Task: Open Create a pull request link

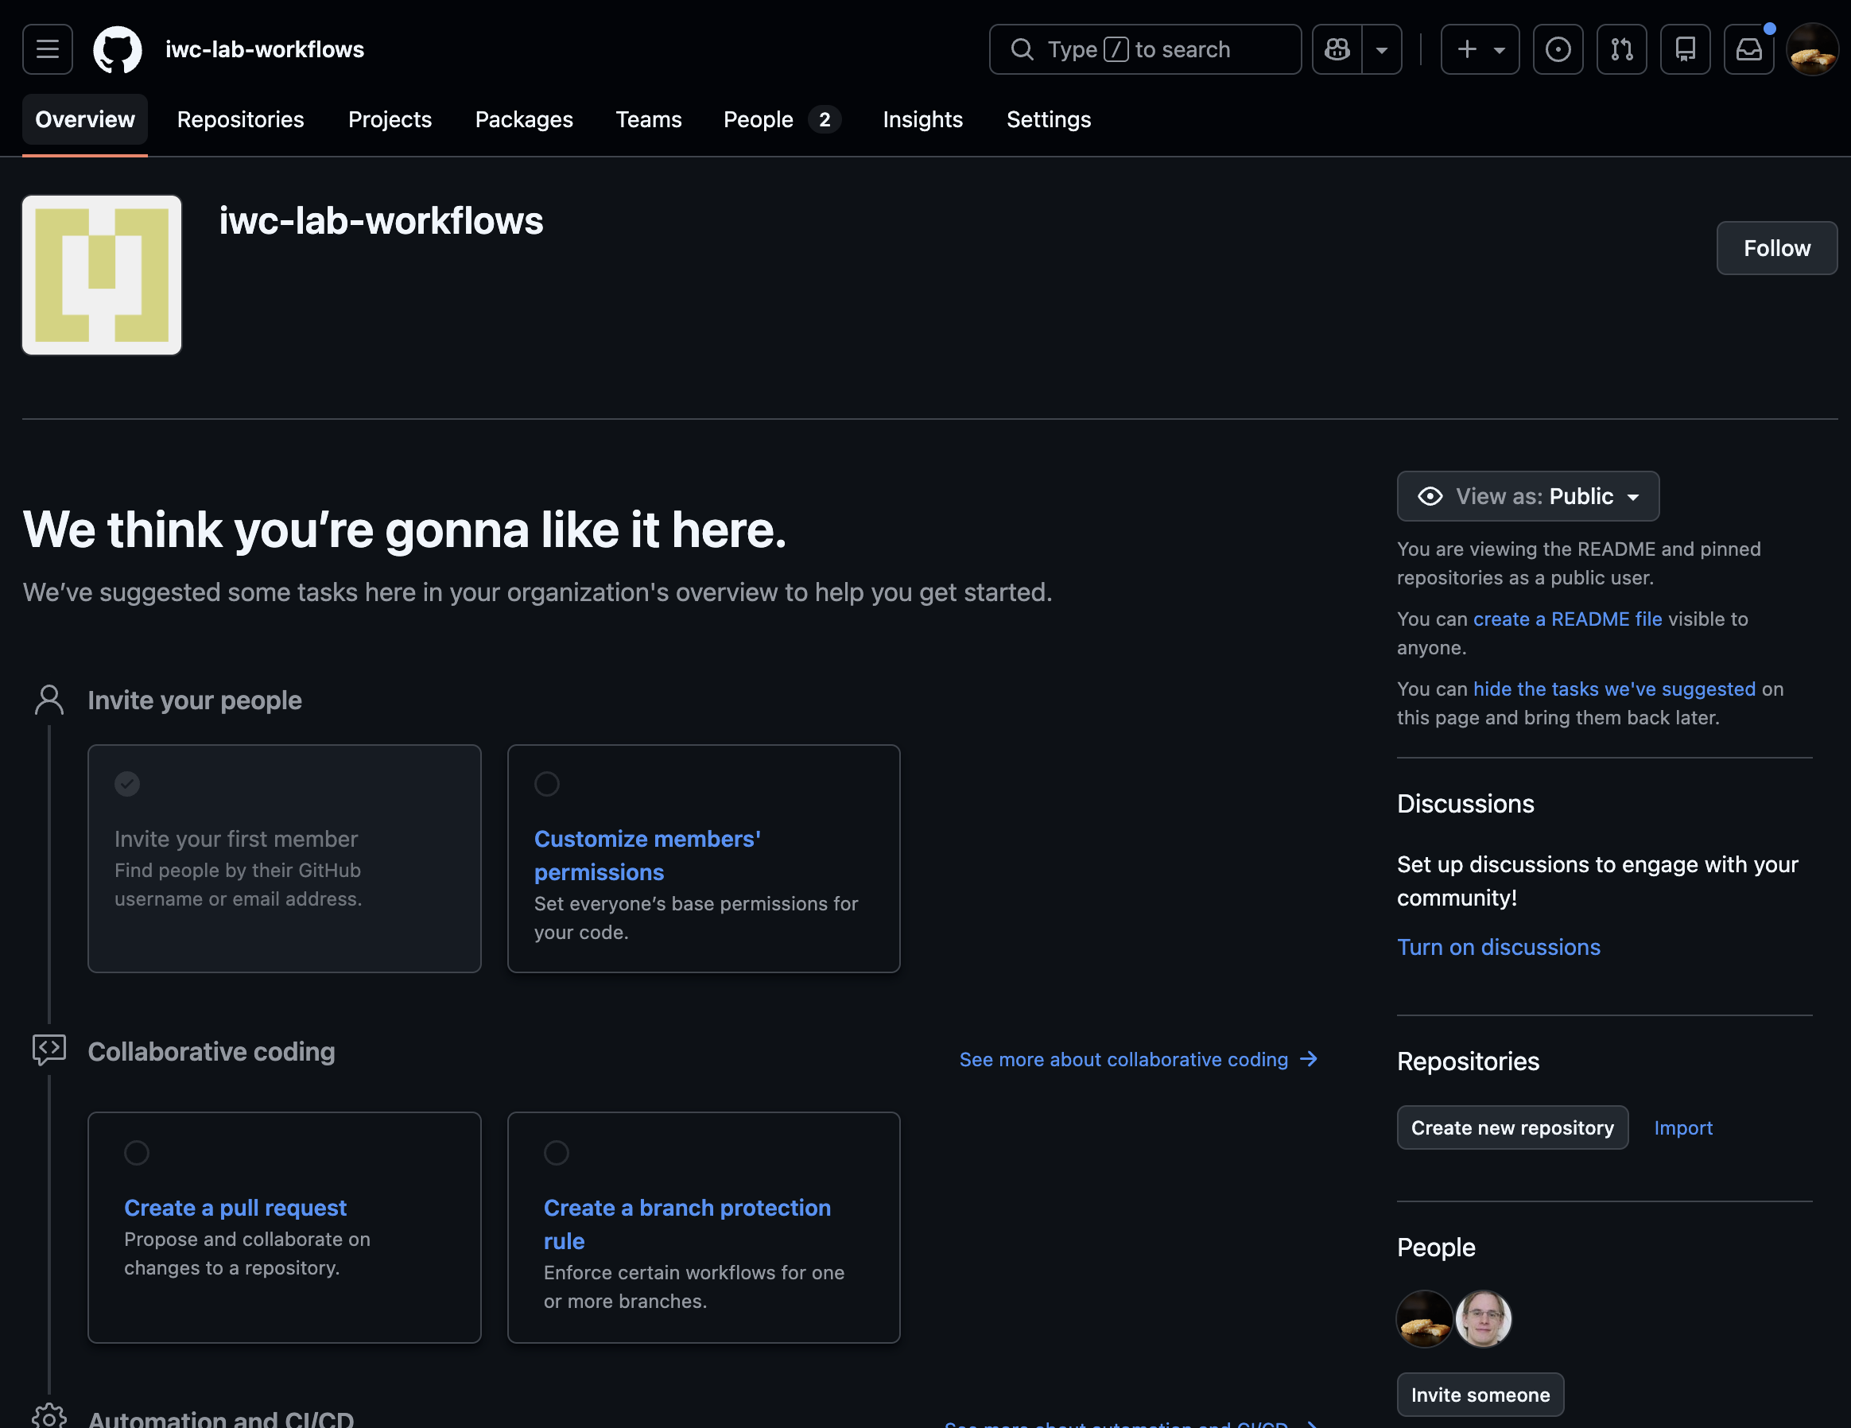Action: pos(235,1208)
